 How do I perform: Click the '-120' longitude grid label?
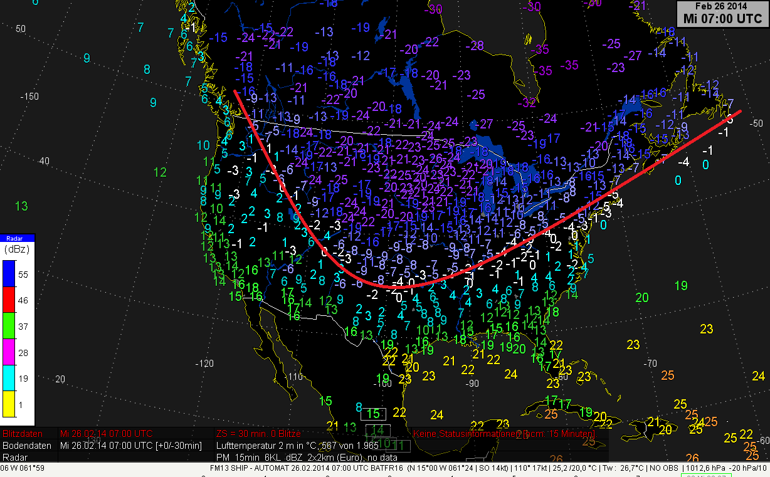tap(204, 364)
